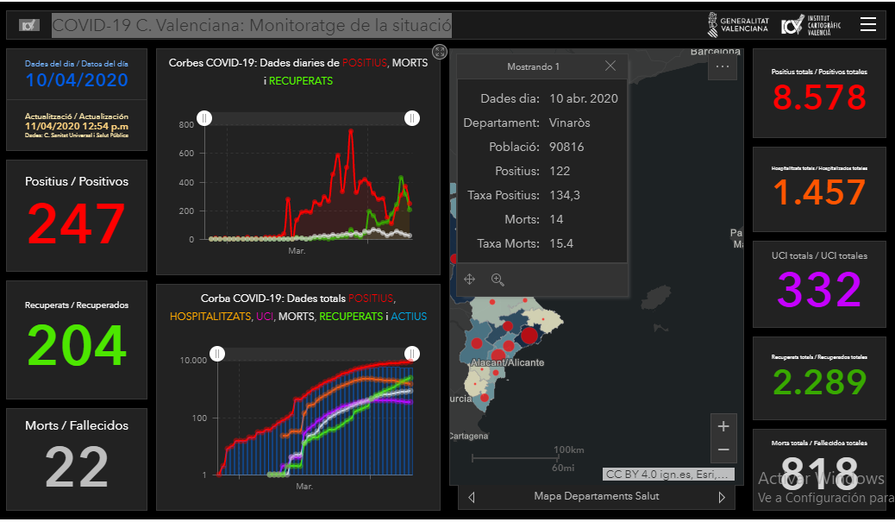Click the CC BY 4.0 map attribution text
This screenshot has width=895, height=522.
coord(669,475)
